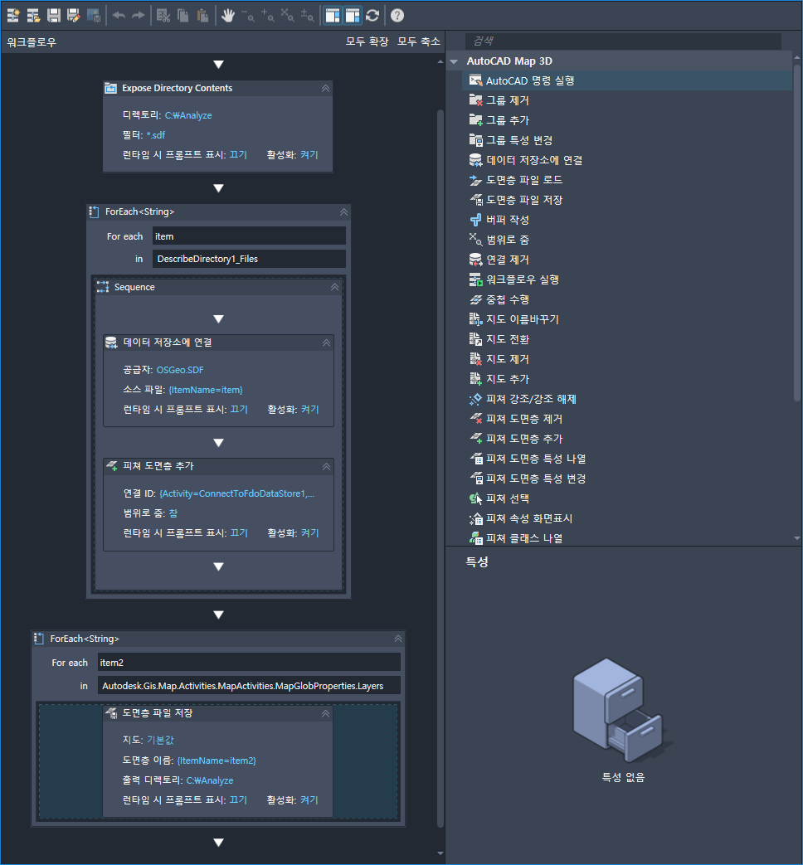Collapse the Sequence container
This screenshot has height=865, width=803.
[x=334, y=287]
